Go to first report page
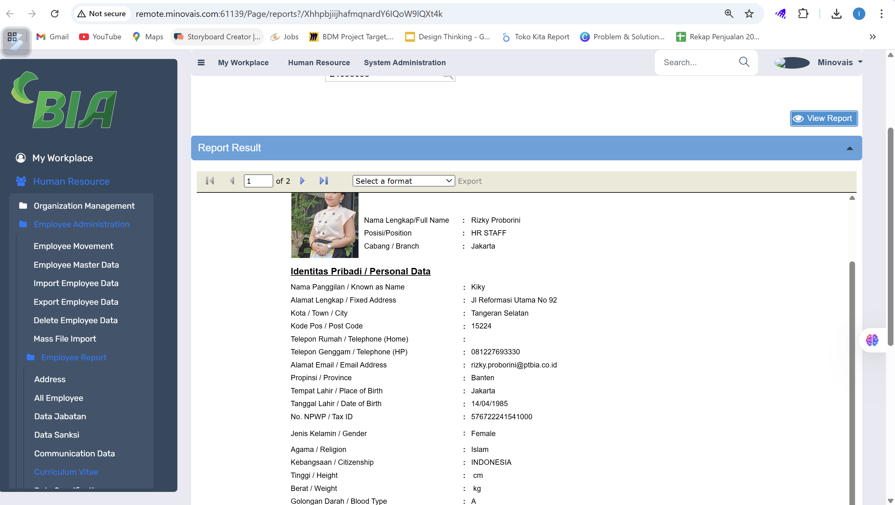 (210, 181)
